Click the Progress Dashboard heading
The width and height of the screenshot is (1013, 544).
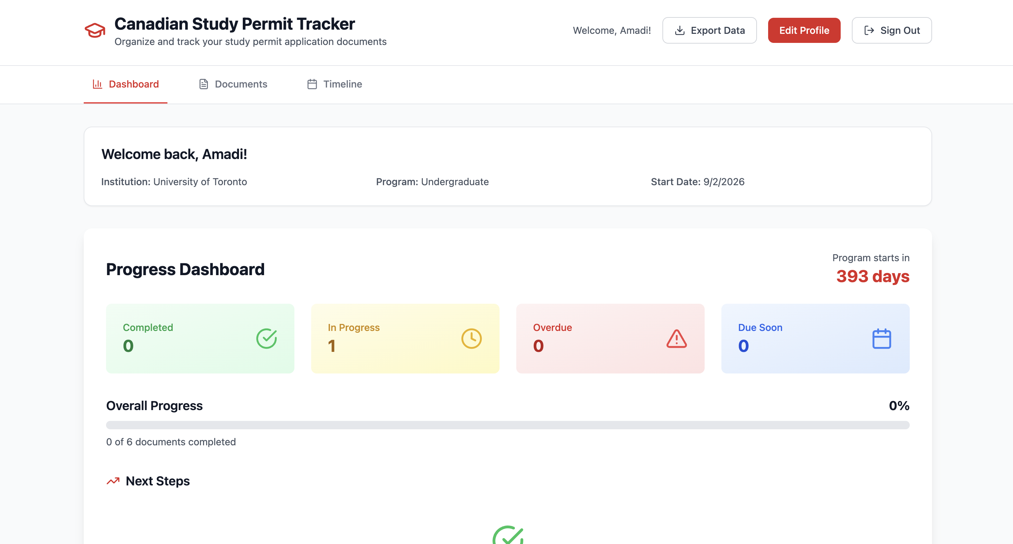click(185, 269)
